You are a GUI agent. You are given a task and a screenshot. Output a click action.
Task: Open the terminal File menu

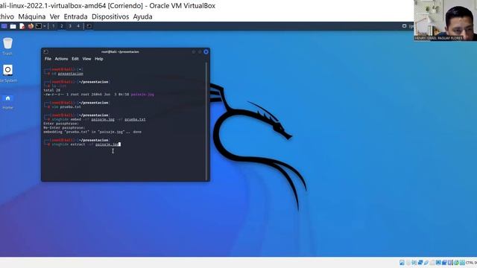(x=48, y=59)
